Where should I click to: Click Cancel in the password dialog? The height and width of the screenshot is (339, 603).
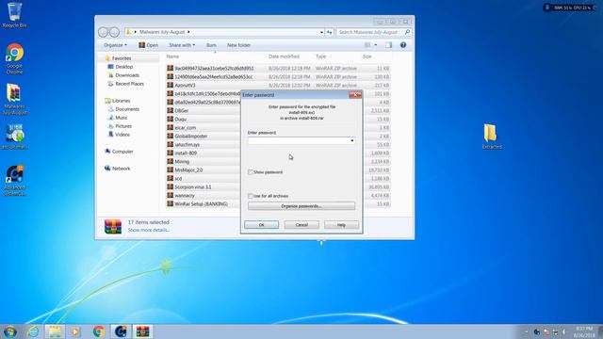click(x=301, y=225)
